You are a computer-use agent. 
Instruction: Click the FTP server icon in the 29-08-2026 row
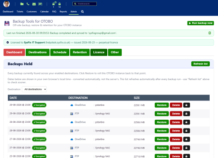point(72,114)
